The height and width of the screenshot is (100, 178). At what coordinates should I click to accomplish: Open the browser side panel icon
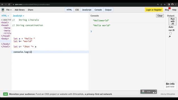pyautogui.click(x=169, y=4)
